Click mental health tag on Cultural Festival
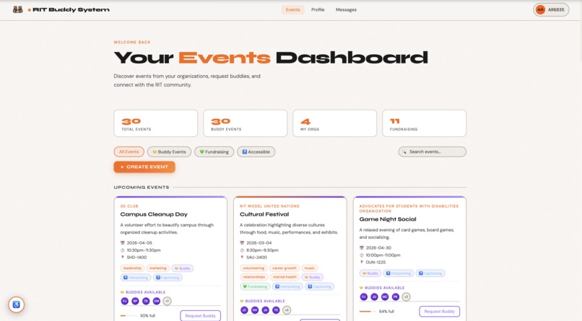The width and height of the screenshot is (582, 321). [285, 277]
